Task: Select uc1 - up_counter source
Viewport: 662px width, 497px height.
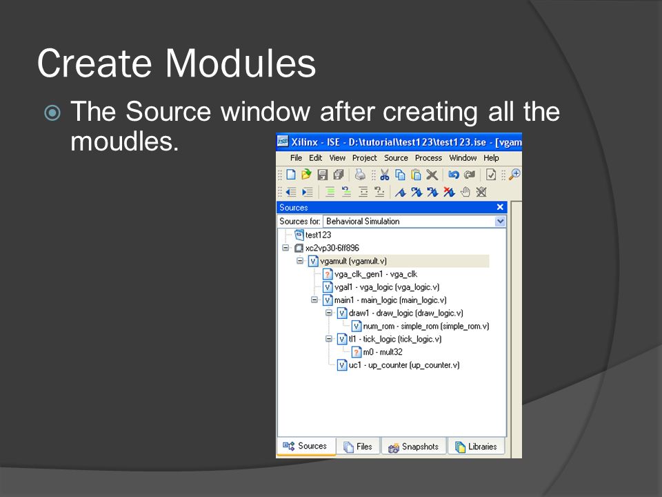Action: coord(398,365)
